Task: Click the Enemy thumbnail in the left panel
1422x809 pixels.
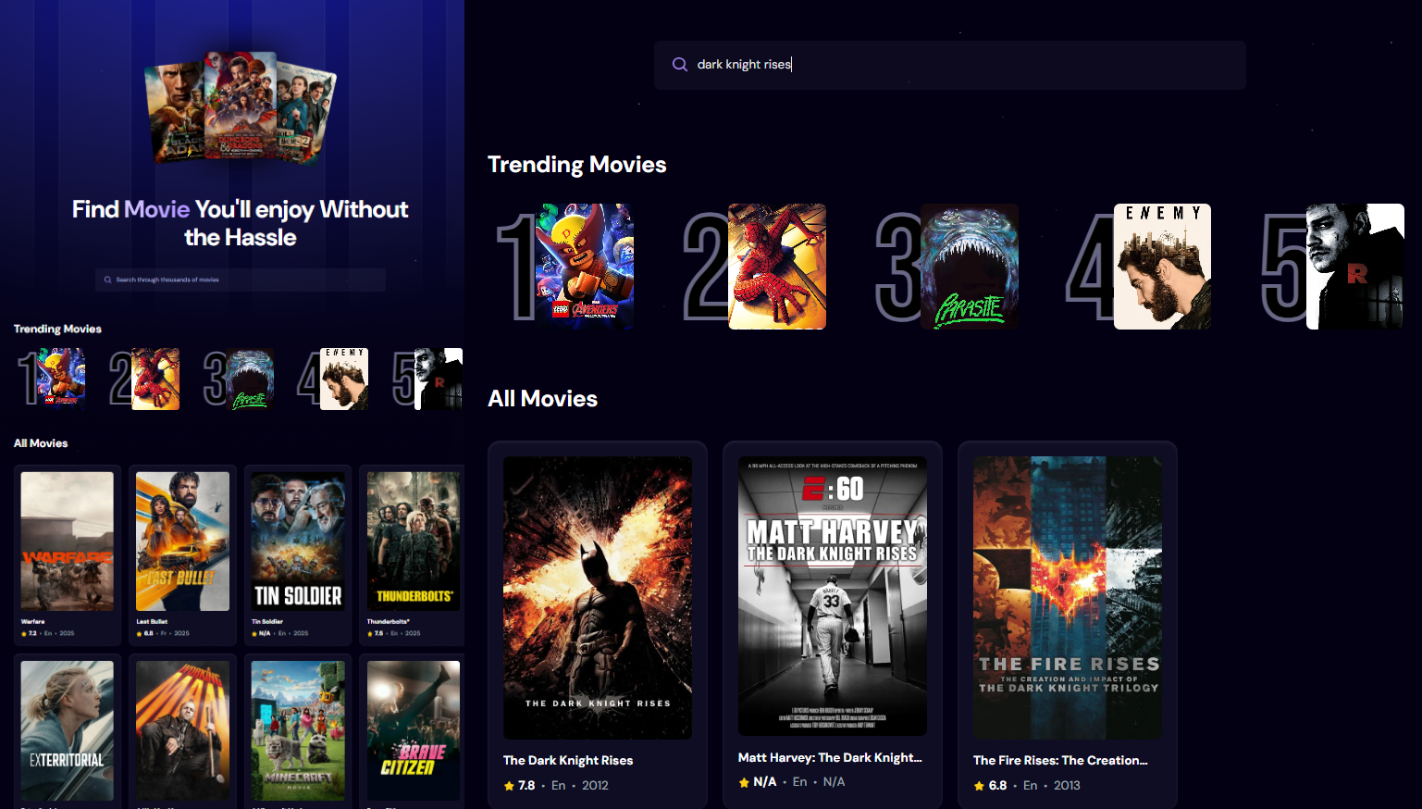Action: (x=344, y=379)
